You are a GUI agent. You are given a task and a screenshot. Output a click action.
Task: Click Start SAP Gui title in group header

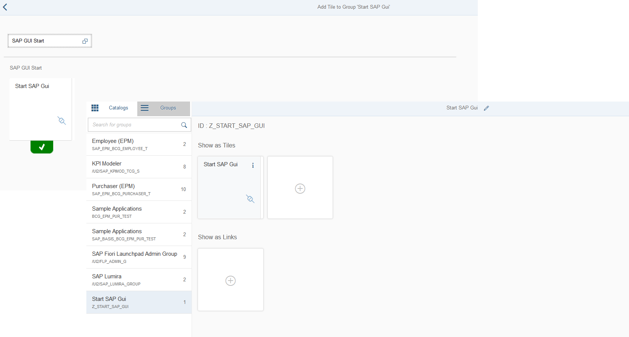tap(462, 108)
